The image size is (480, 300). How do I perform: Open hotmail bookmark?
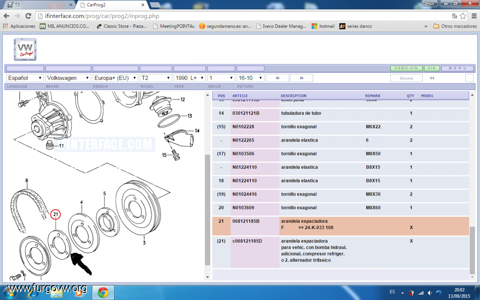click(323, 26)
